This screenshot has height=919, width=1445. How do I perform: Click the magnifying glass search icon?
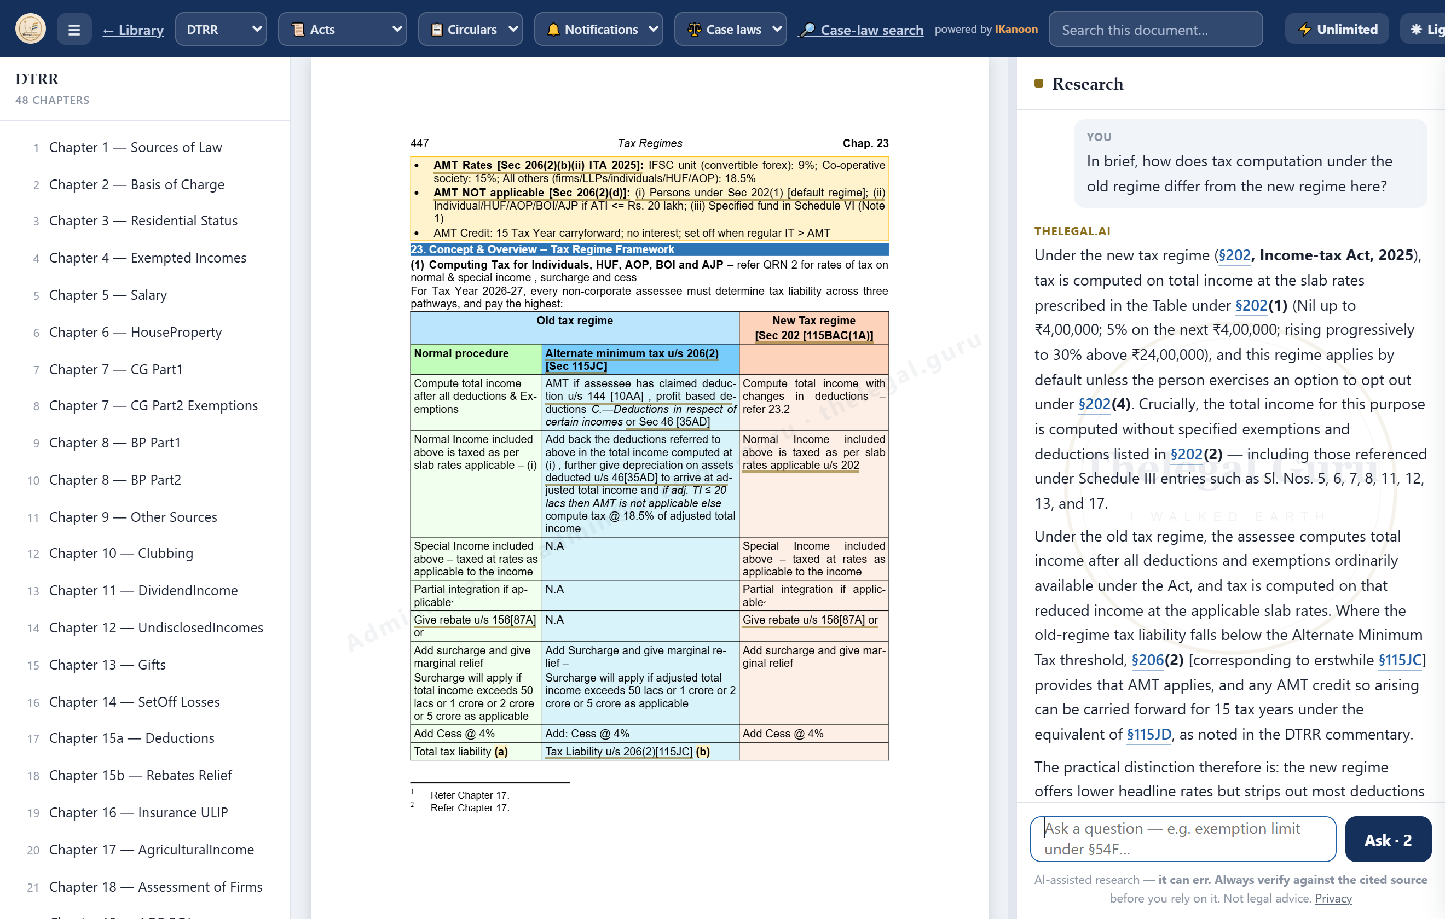click(x=808, y=30)
